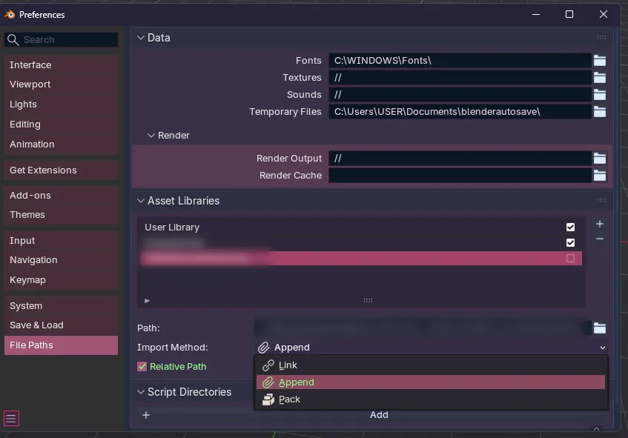Screen dimensions: 628x438
Task: Choose Link import method
Action: click(431, 365)
